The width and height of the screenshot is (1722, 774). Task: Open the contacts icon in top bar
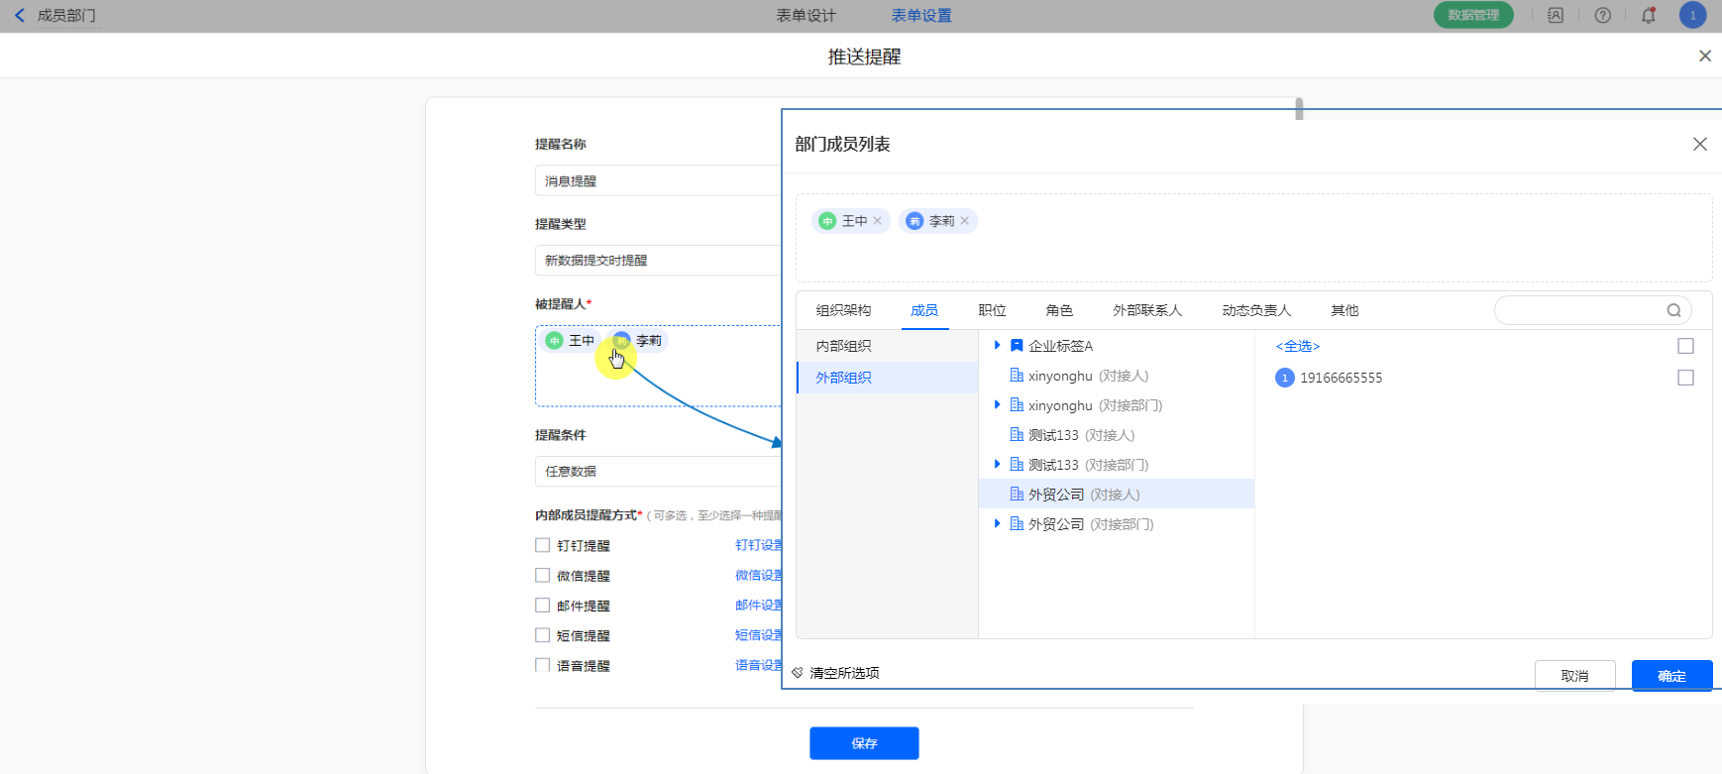click(1556, 16)
